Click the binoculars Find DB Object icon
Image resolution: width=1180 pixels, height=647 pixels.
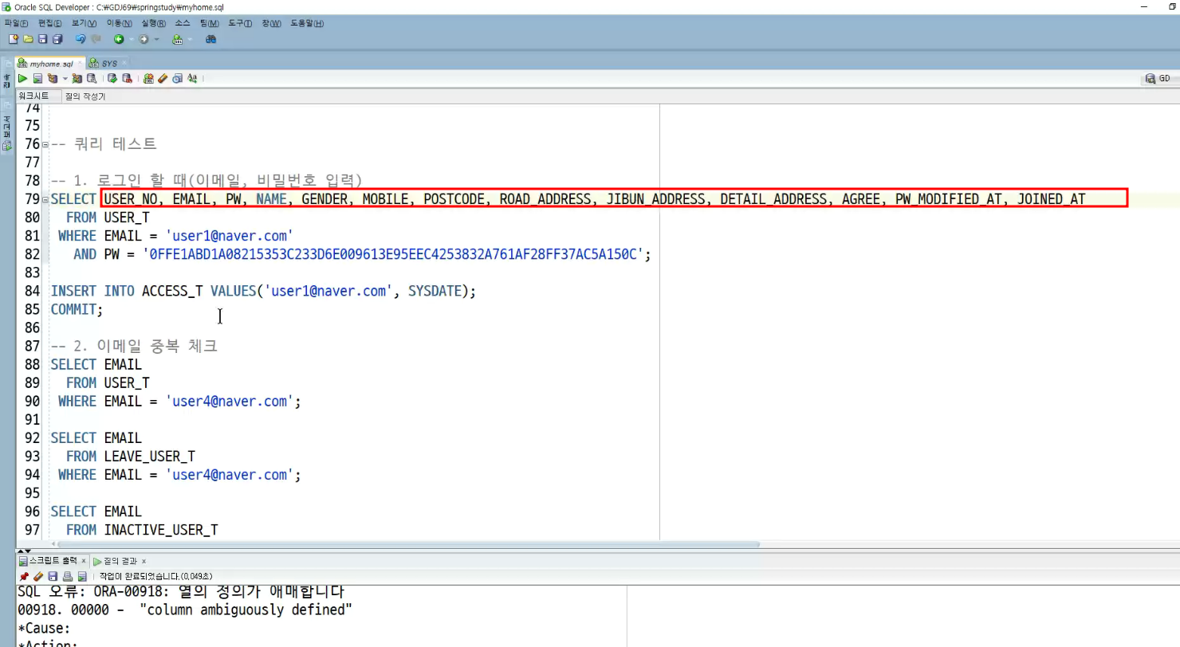click(x=211, y=39)
